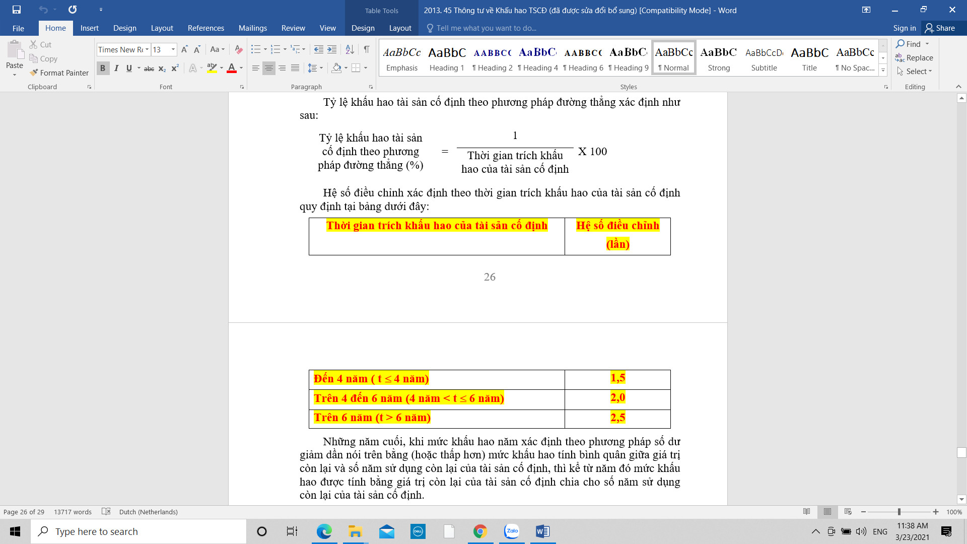Screen dimensions: 967x544
Task: Click the zoom slider in status bar
Action: click(x=899, y=512)
